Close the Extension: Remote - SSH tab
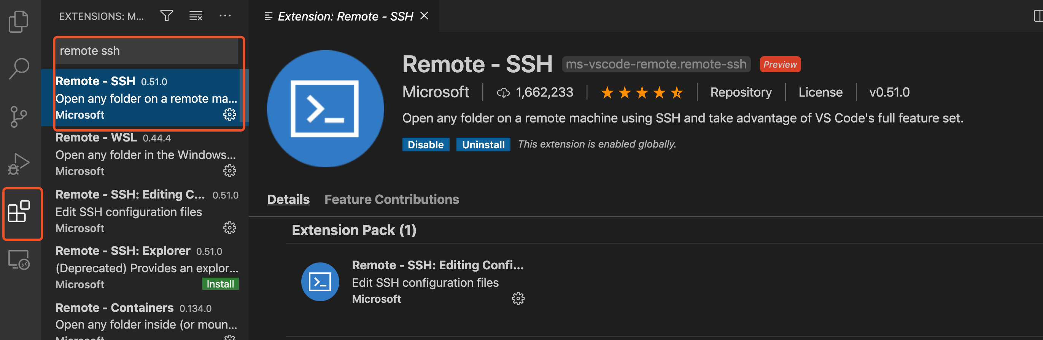 pyautogui.click(x=424, y=16)
